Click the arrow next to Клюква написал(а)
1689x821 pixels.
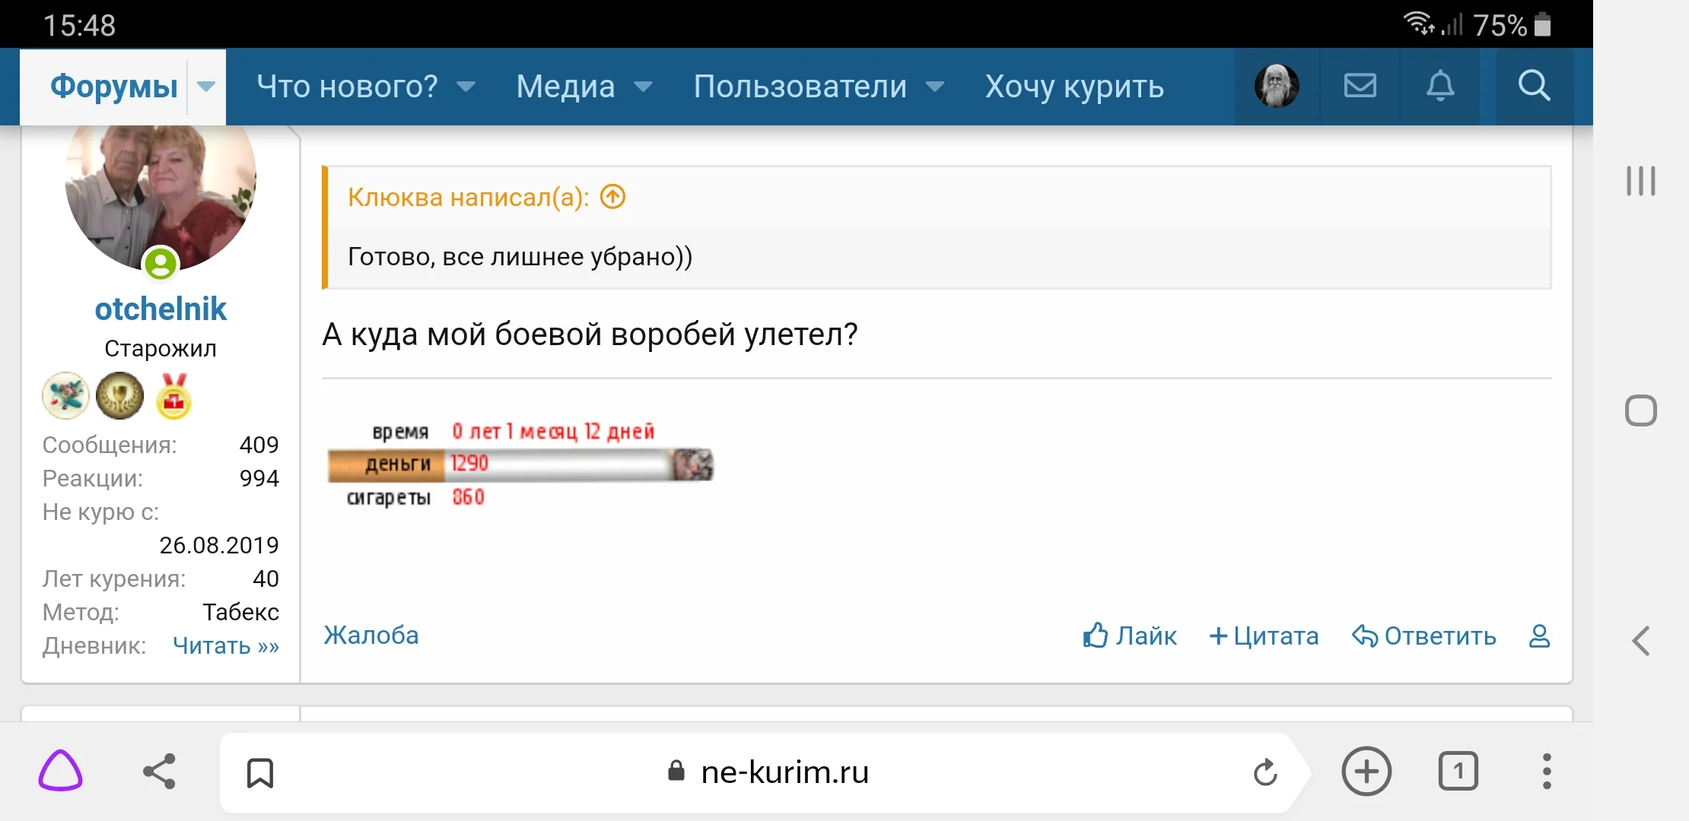611,197
